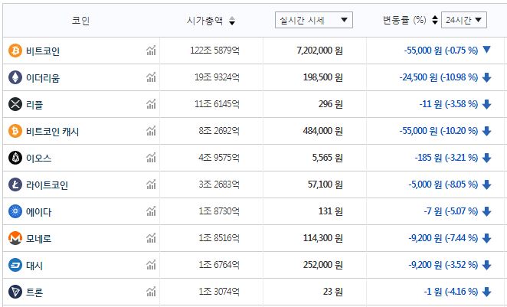The height and width of the screenshot is (307, 507).
Task: Open the 비트코인 캐시 coin link
Action: pyautogui.click(x=54, y=131)
